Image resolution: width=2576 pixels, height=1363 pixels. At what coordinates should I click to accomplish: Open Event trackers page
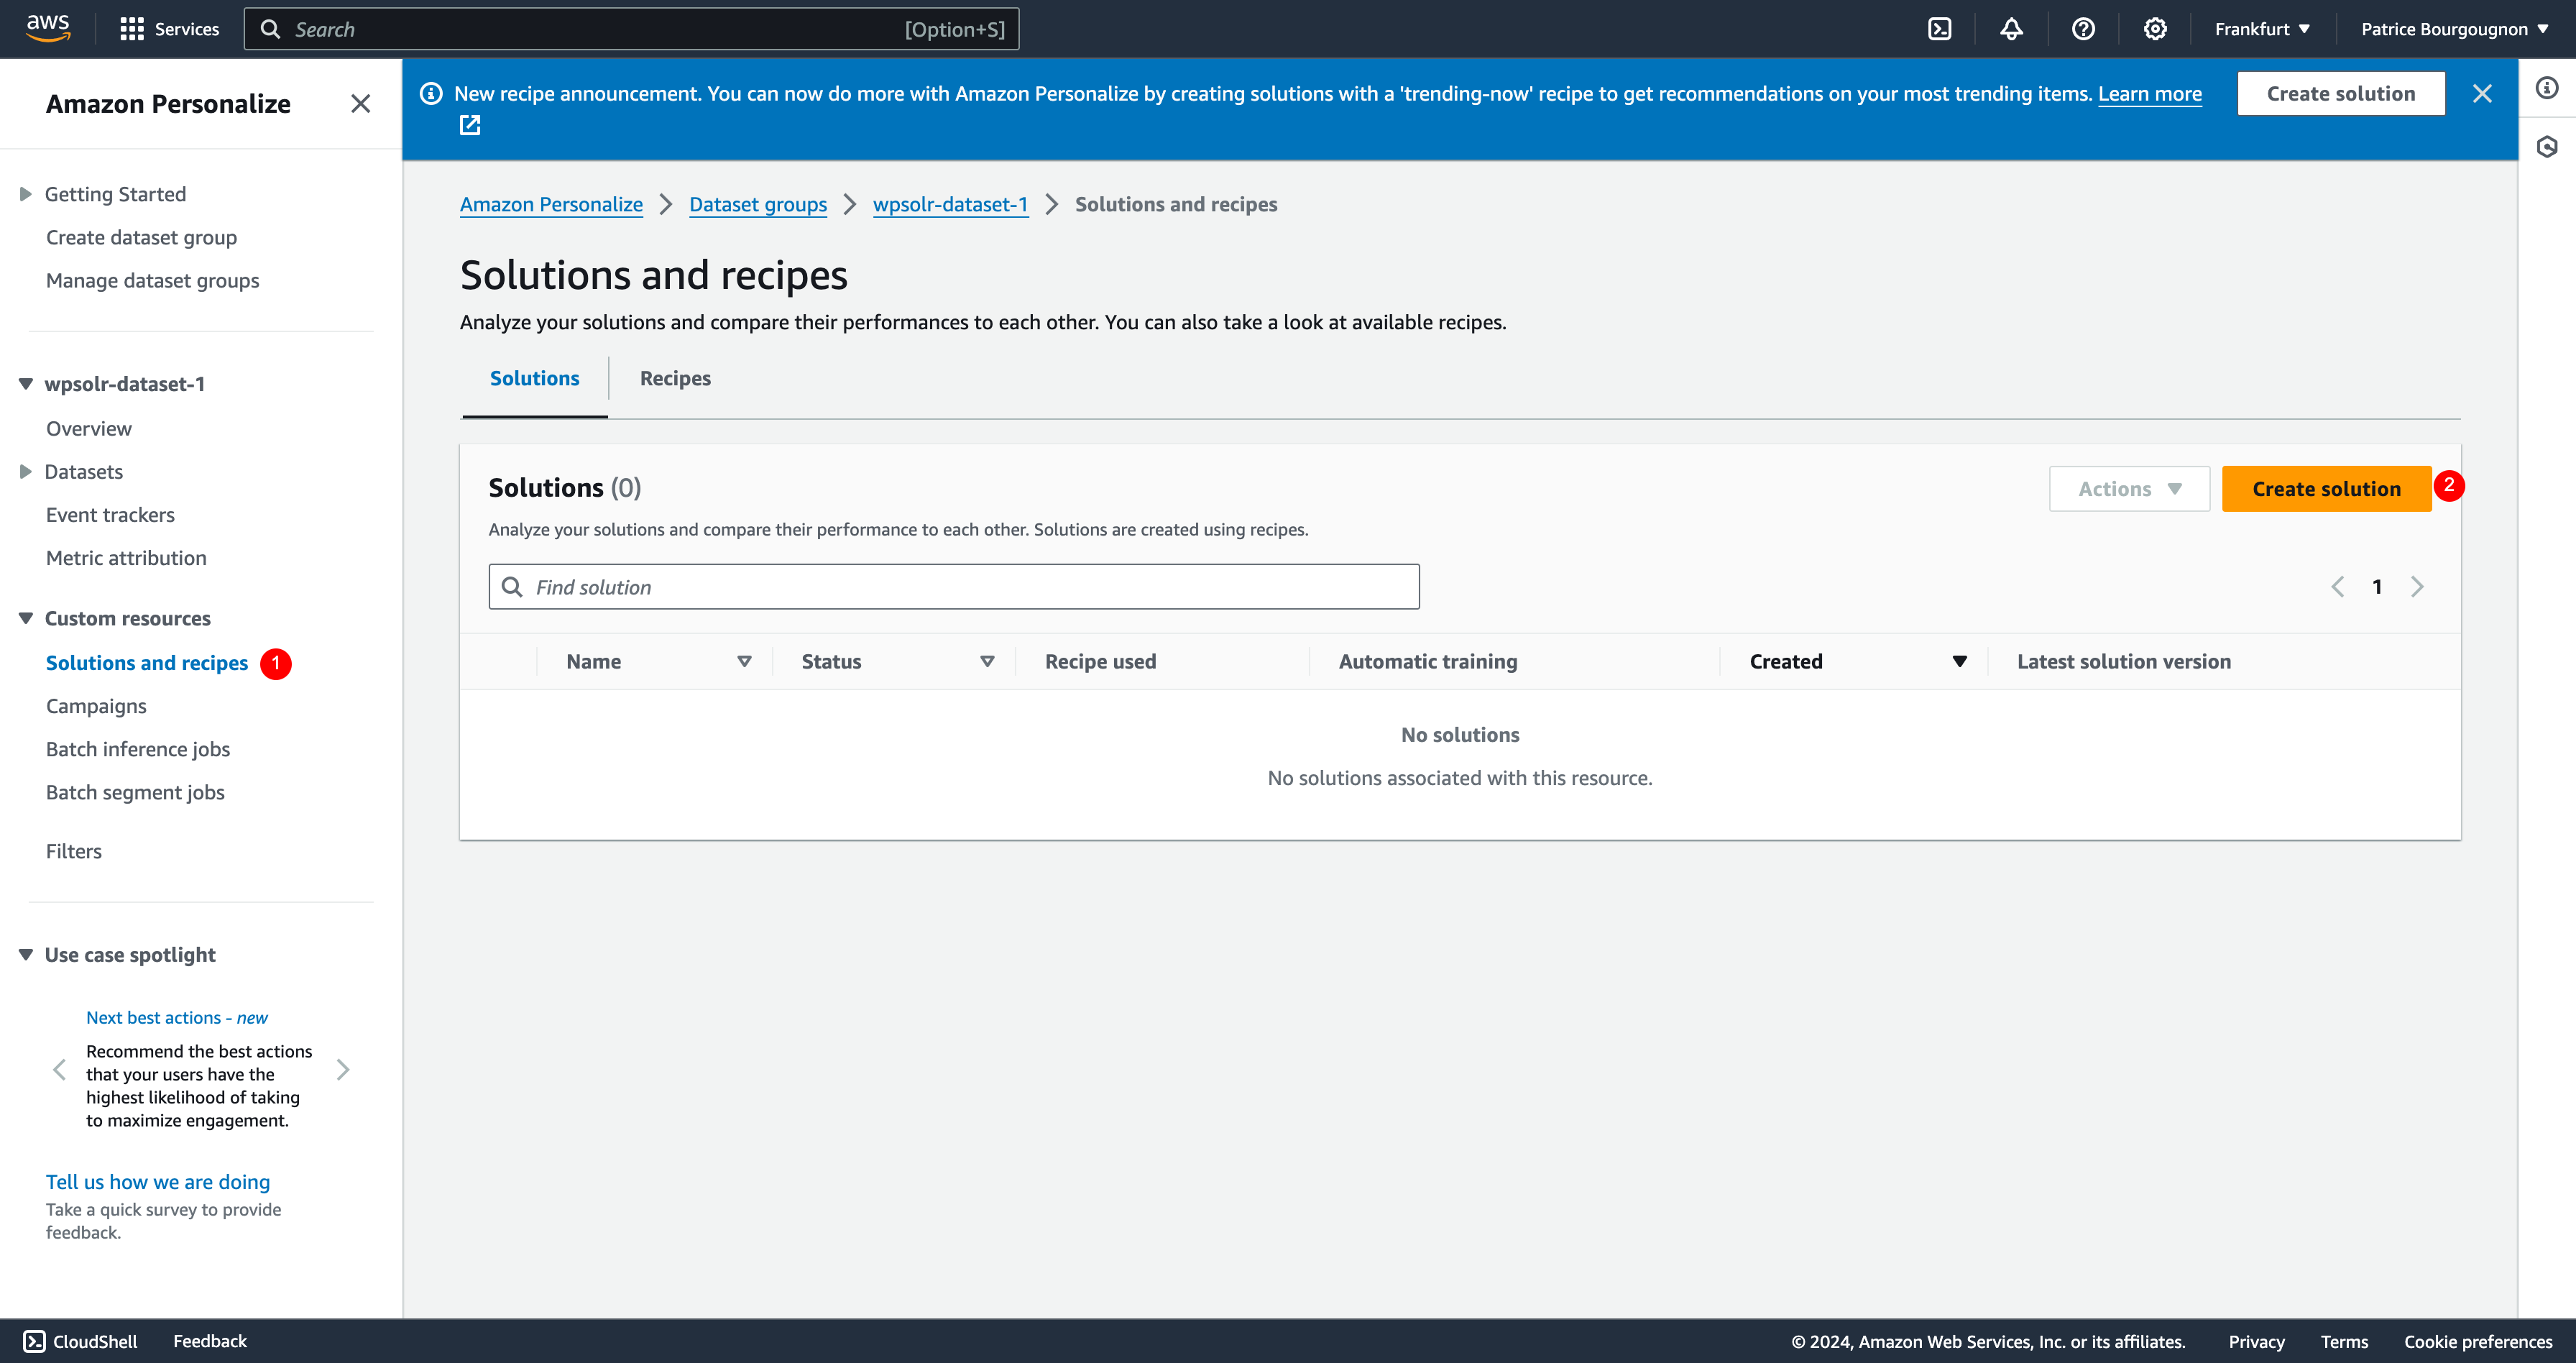pyautogui.click(x=110, y=515)
